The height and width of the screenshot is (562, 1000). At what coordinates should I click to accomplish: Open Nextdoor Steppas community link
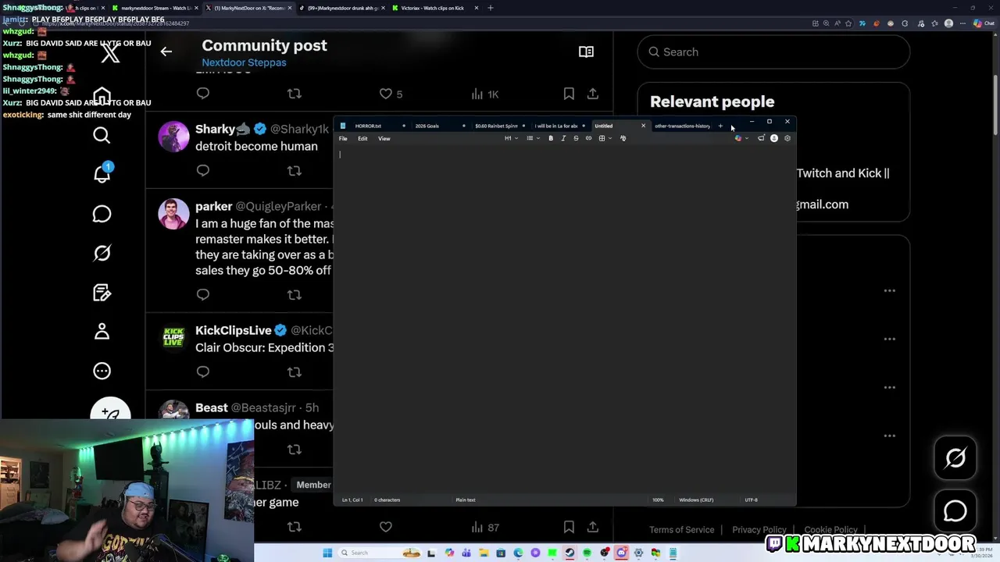coord(244,62)
